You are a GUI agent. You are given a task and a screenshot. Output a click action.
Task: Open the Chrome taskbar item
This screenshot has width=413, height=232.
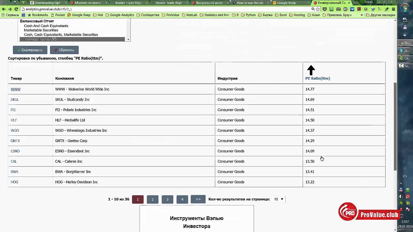coord(405,43)
